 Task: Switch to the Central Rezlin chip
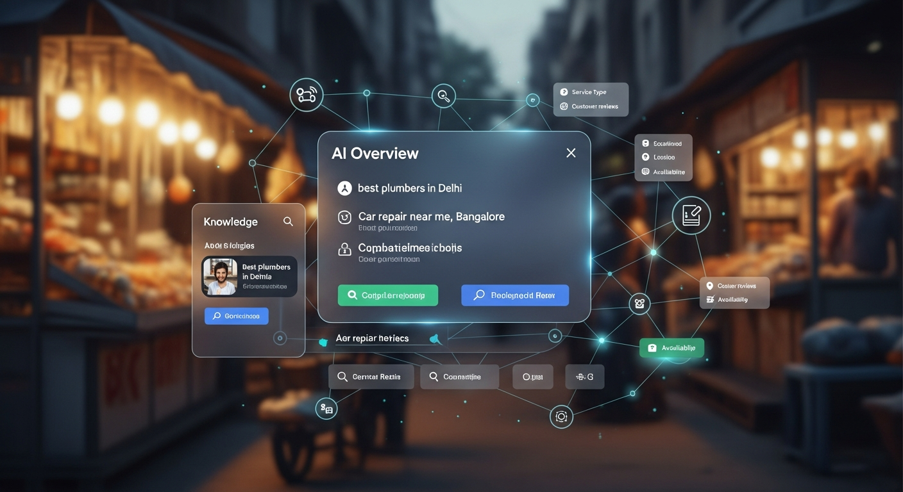pyautogui.click(x=371, y=377)
